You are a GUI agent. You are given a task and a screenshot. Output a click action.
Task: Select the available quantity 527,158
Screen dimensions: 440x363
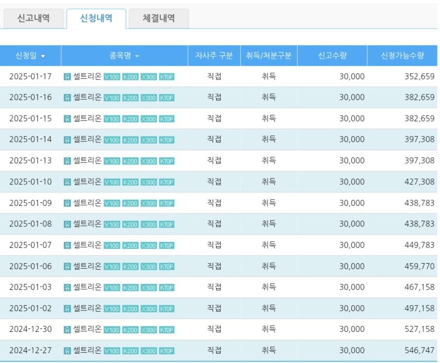(x=420, y=329)
